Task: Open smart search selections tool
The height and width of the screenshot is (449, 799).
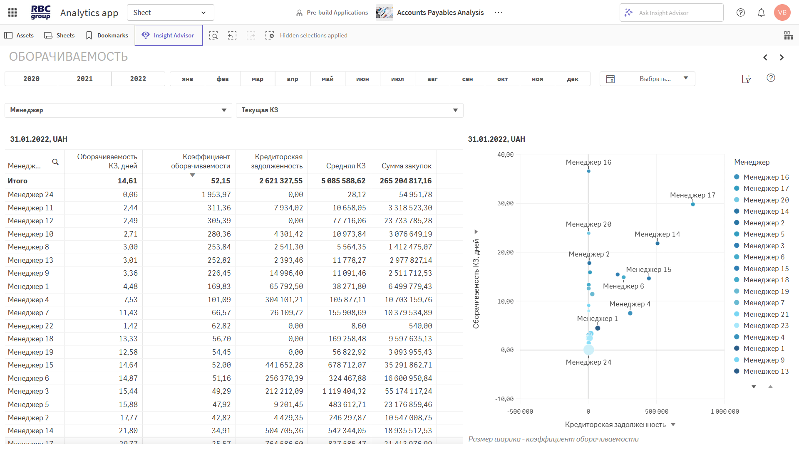Action: coord(213,35)
